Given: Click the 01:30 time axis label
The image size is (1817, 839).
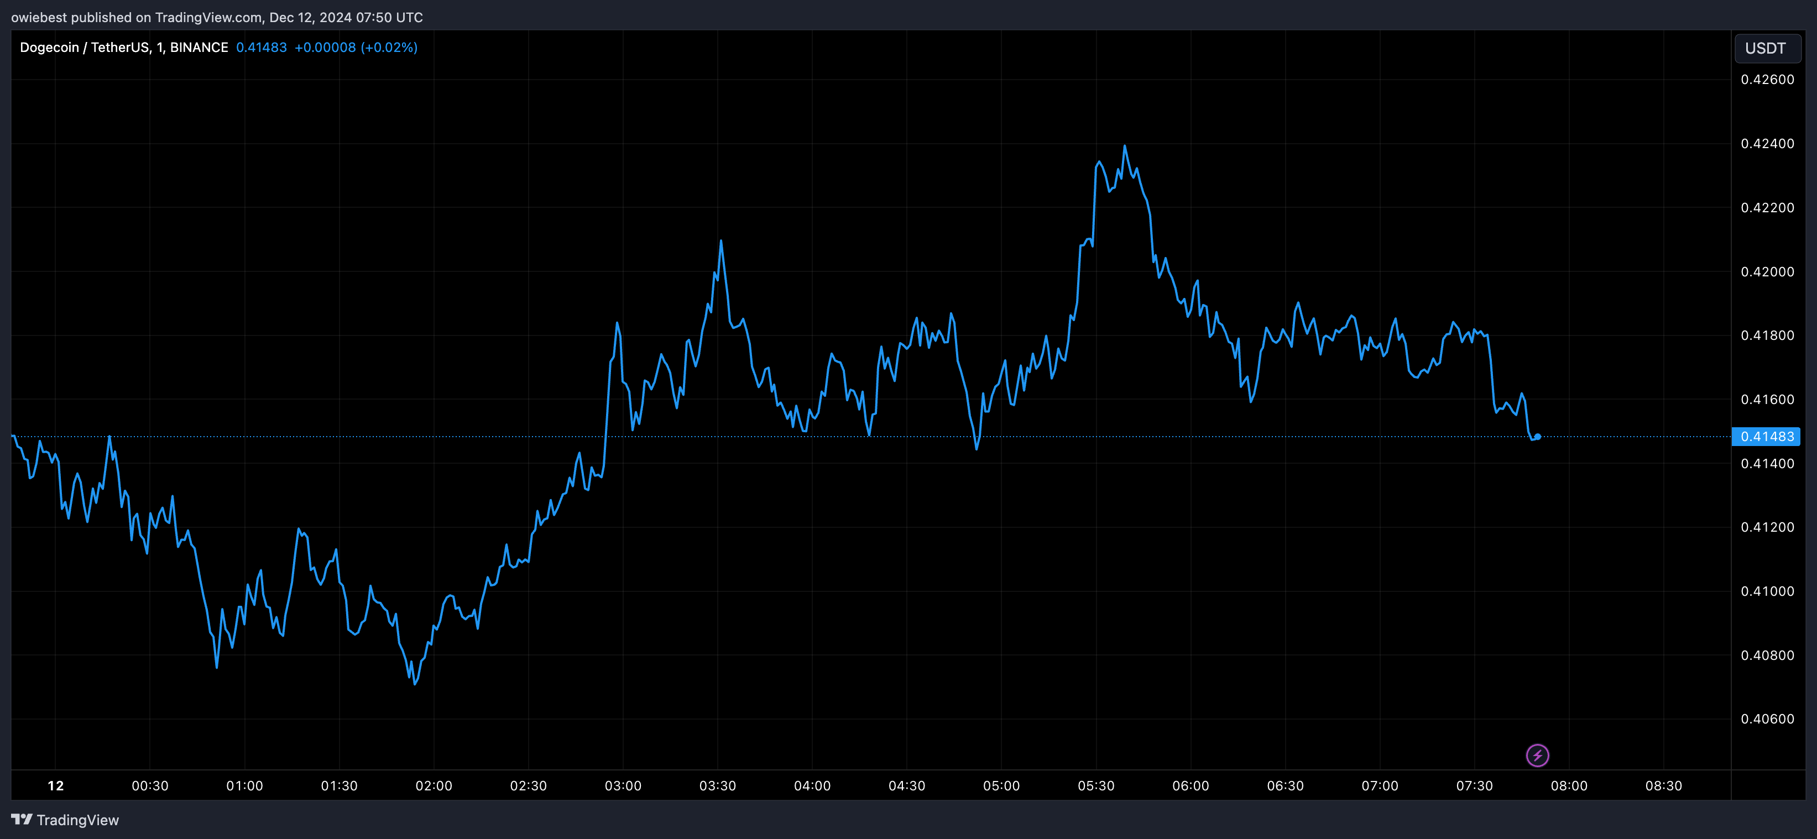Looking at the screenshot, I should 340,785.
